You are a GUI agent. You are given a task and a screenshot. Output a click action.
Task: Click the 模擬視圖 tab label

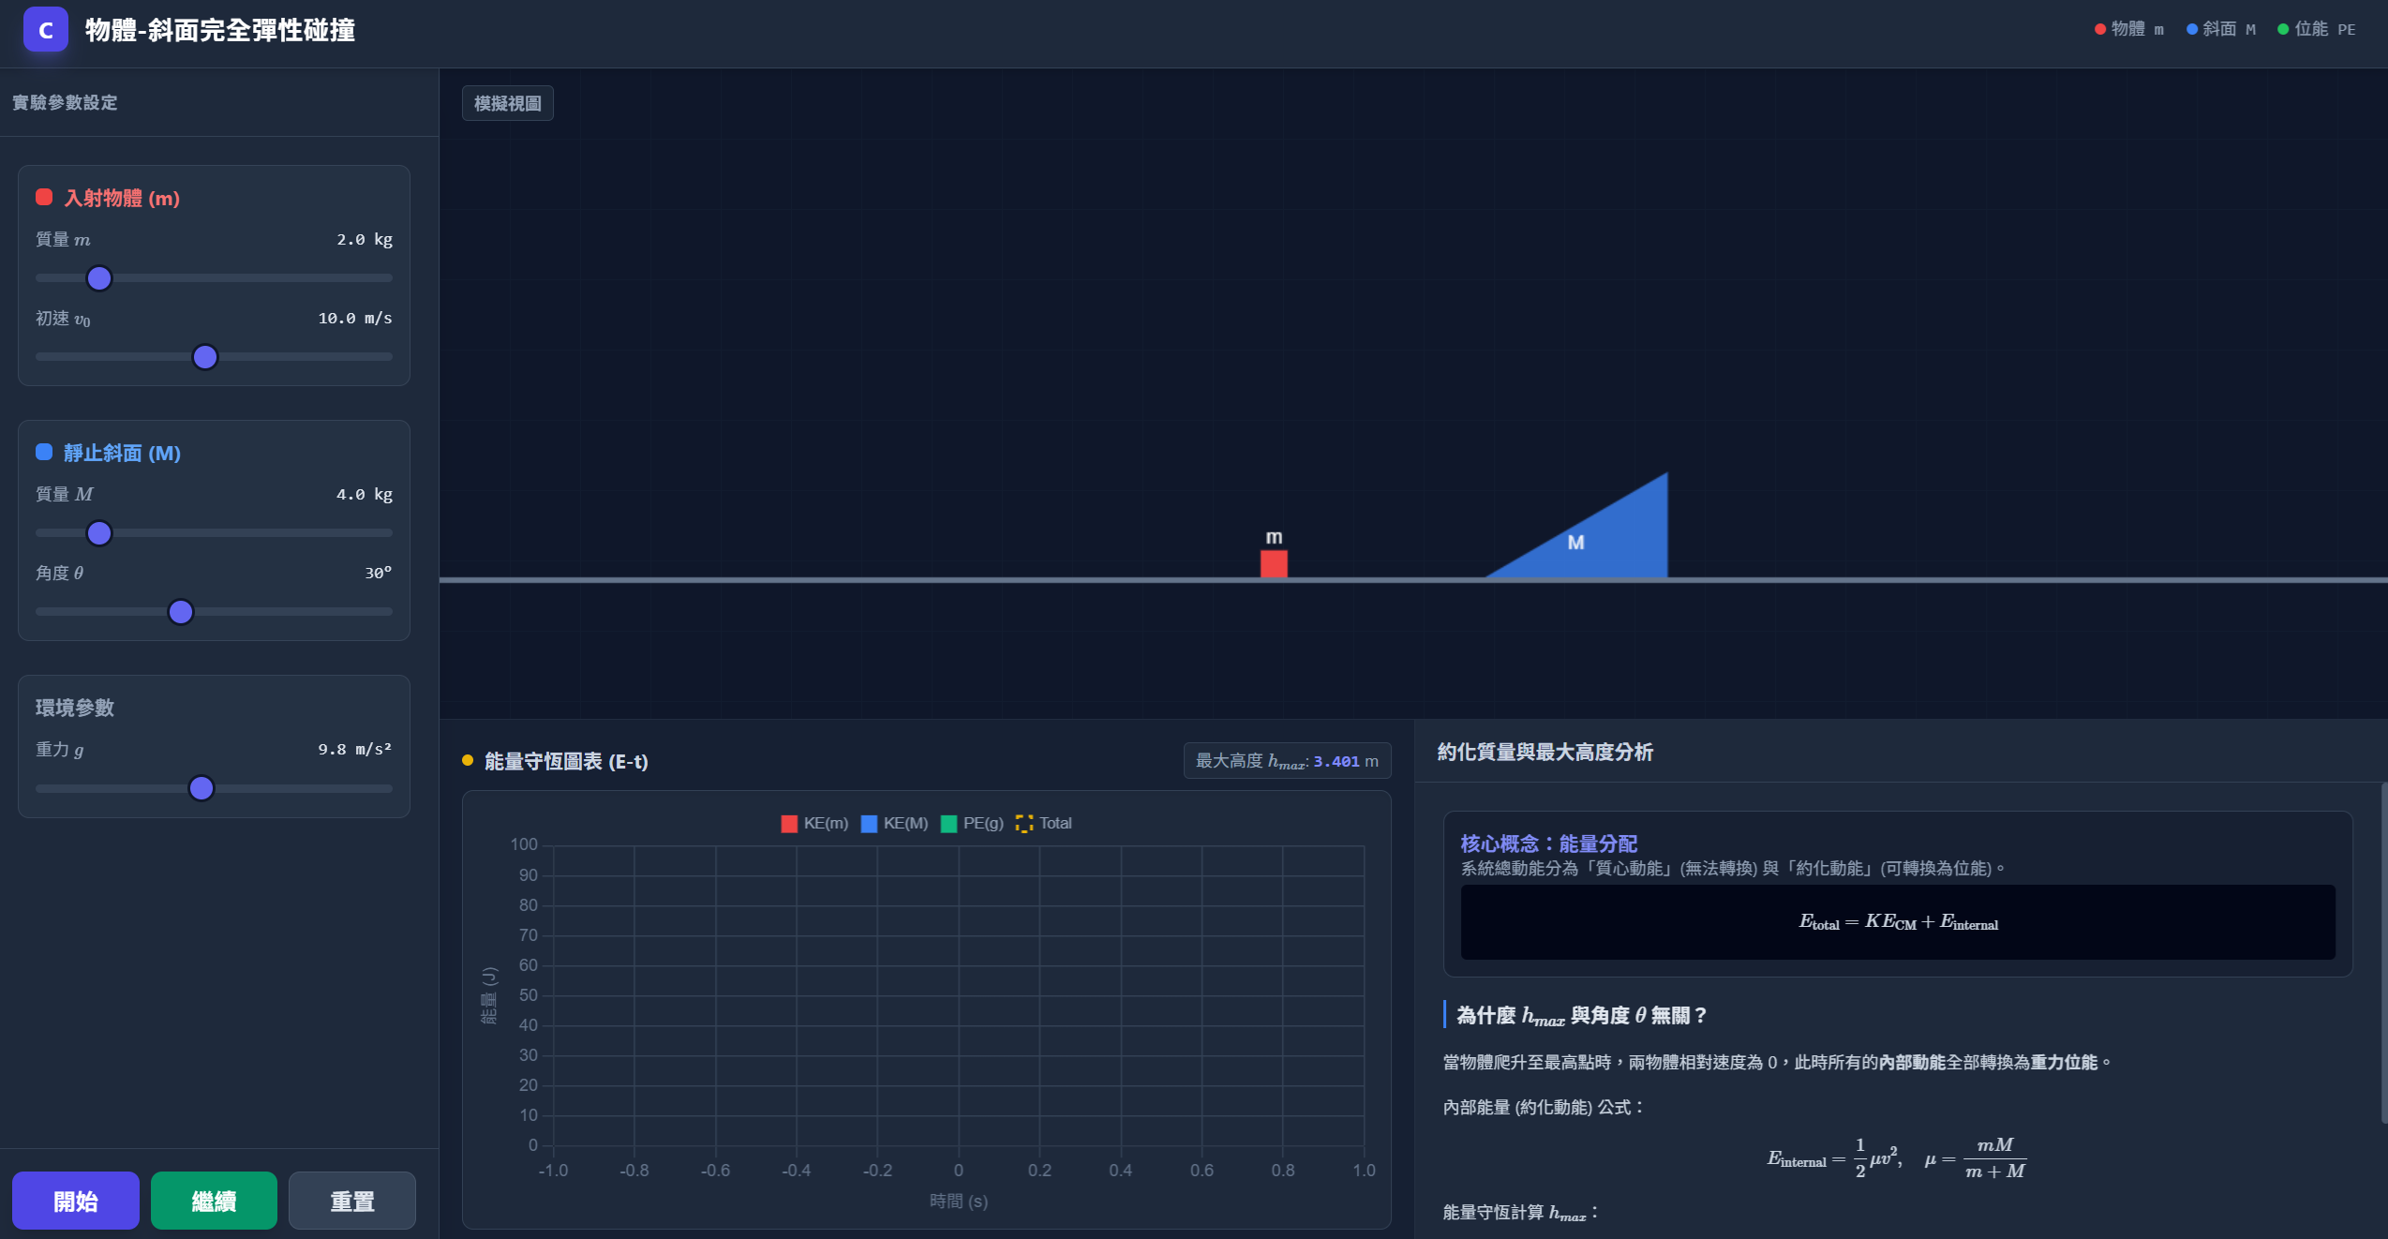pos(507,103)
